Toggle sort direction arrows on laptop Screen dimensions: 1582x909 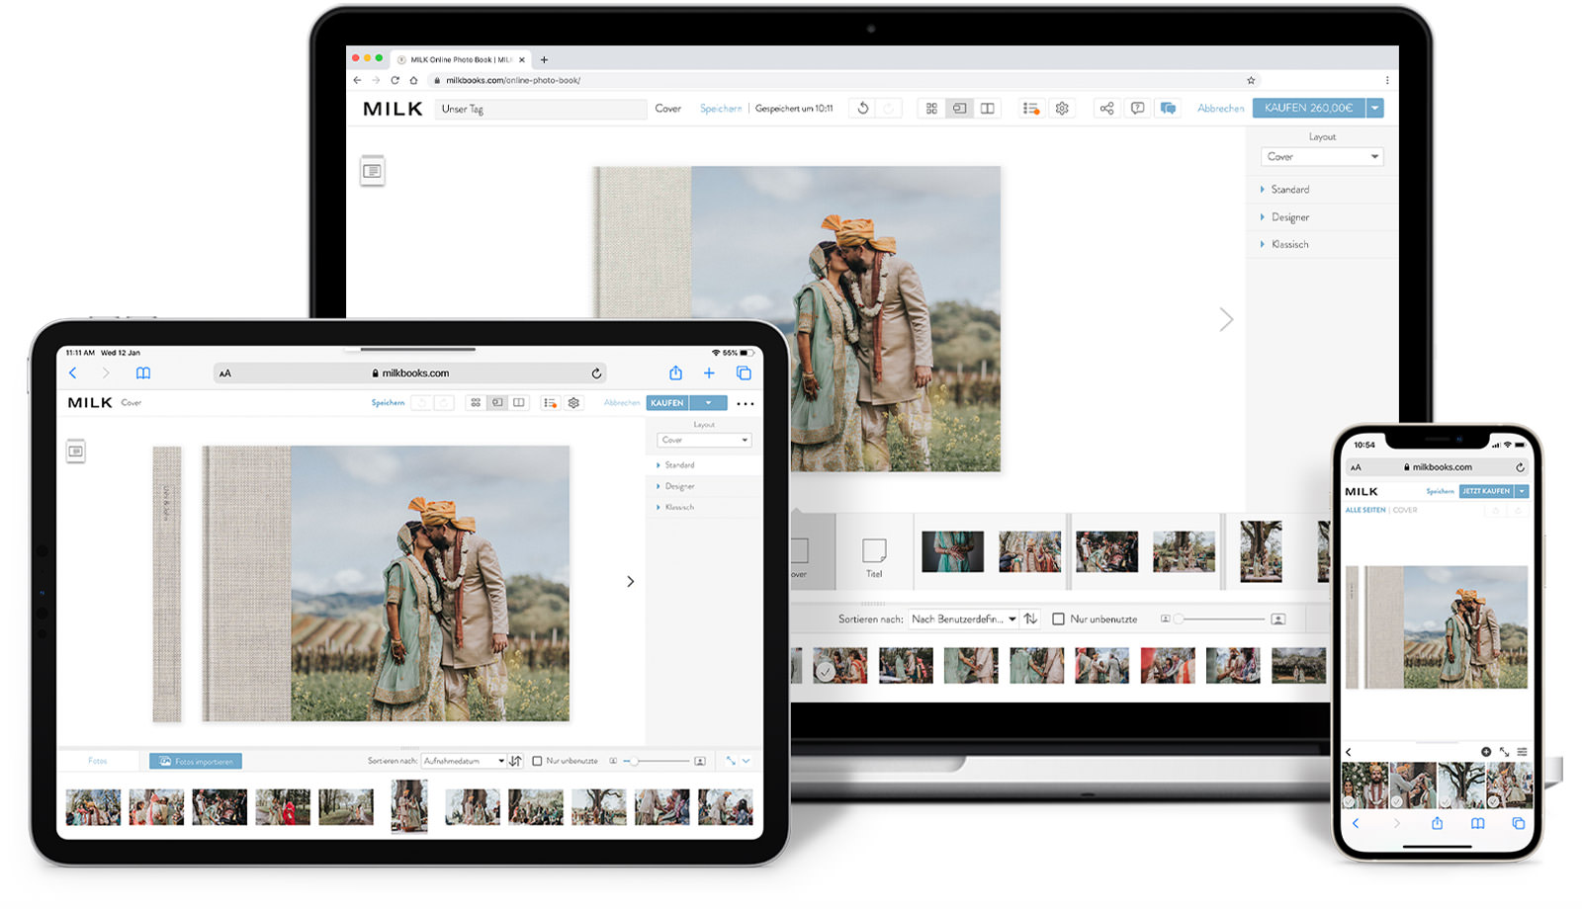coord(1030,619)
